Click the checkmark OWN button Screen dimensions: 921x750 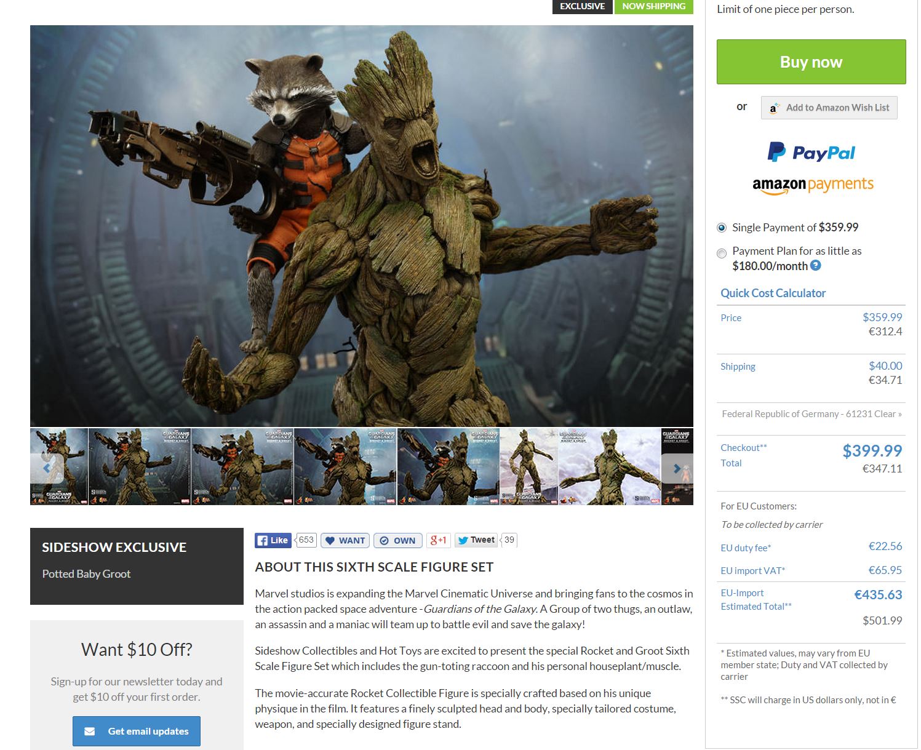pyautogui.click(x=397, y=540)
